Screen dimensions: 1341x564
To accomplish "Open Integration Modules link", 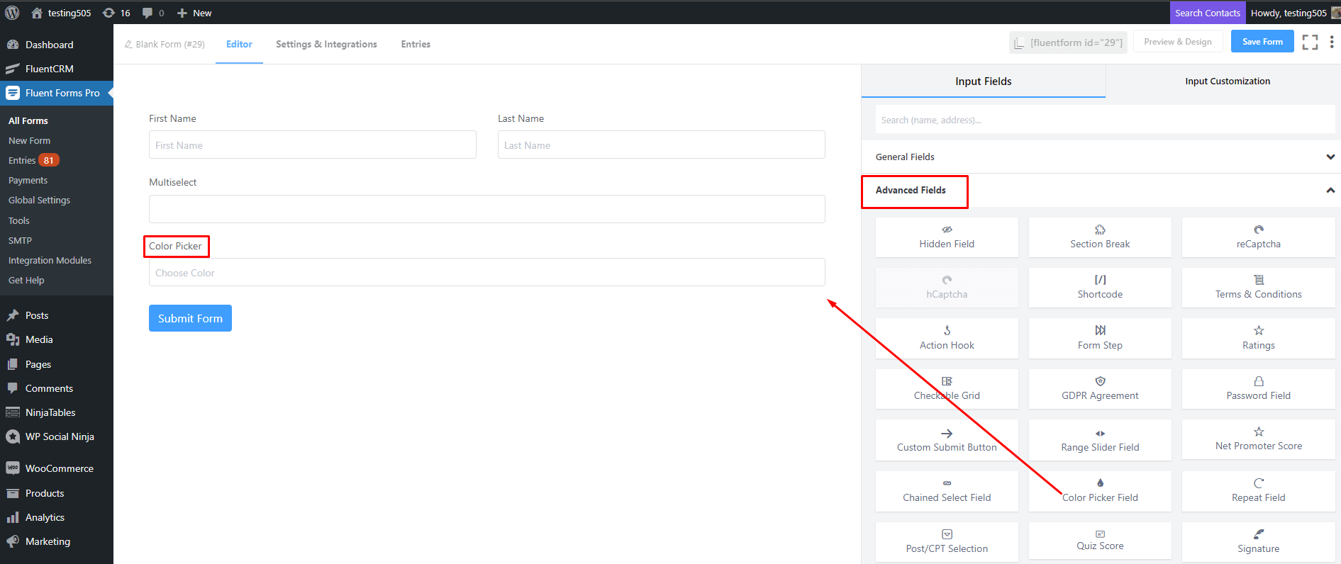I will (x=50, y=260).
